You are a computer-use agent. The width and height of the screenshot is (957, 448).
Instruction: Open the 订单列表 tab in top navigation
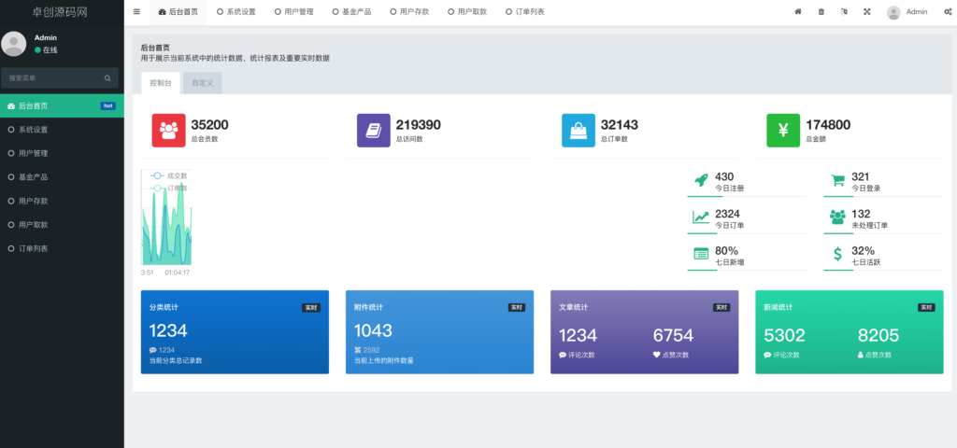click(525, 12)
